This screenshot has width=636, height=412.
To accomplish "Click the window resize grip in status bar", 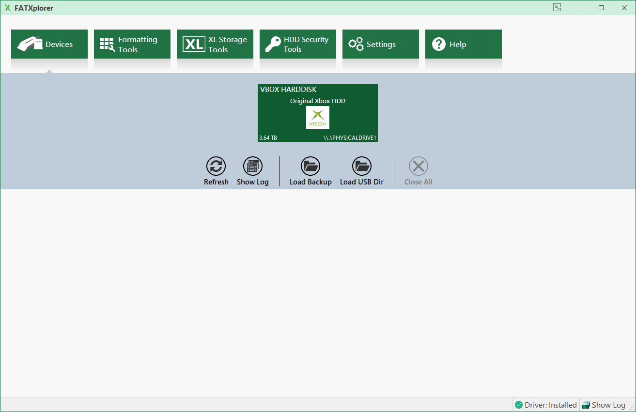I will [631, 407].
